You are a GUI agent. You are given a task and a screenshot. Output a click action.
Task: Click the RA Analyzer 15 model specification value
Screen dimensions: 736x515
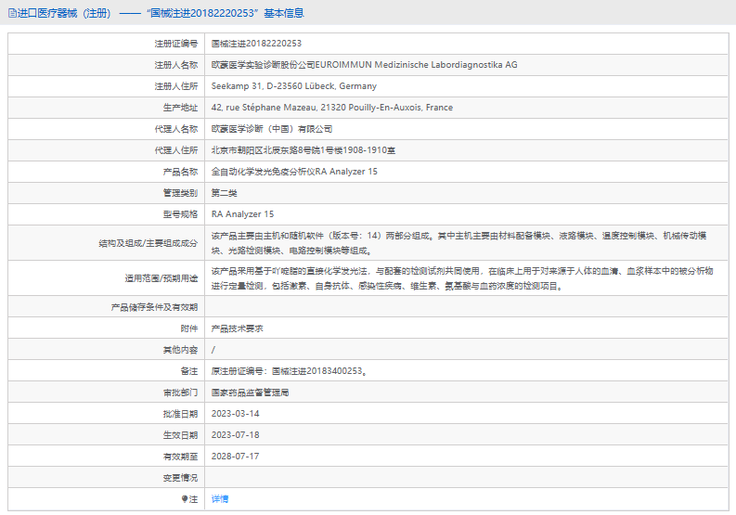click(242, 214)
